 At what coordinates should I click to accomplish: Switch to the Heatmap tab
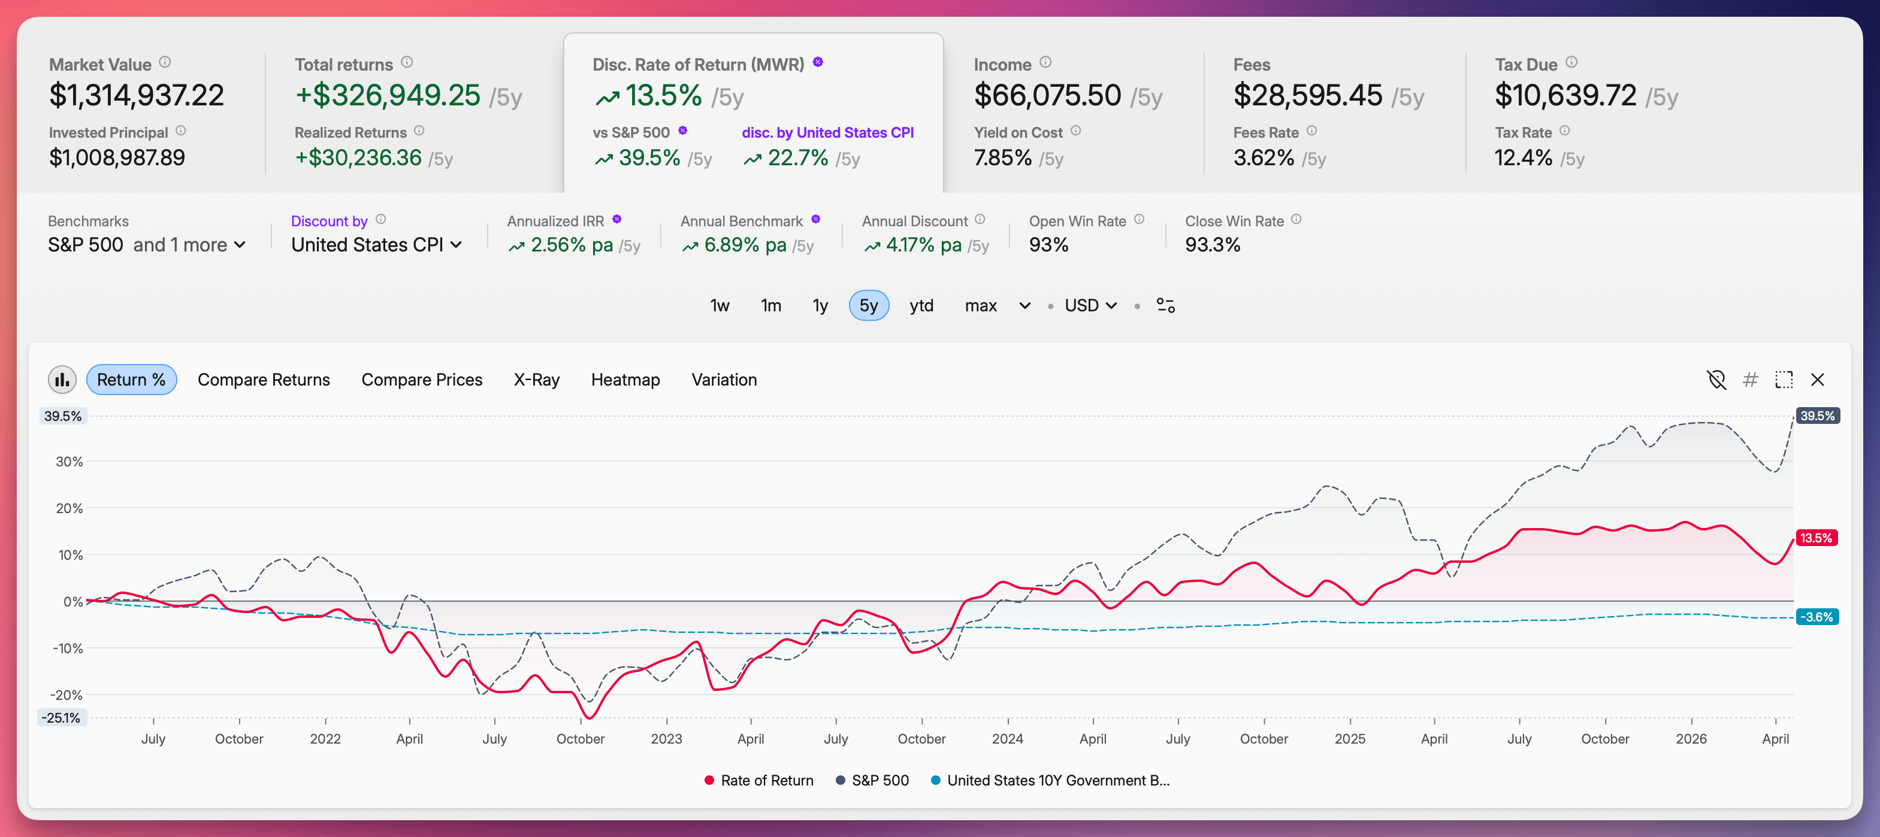tap(625, 379)
